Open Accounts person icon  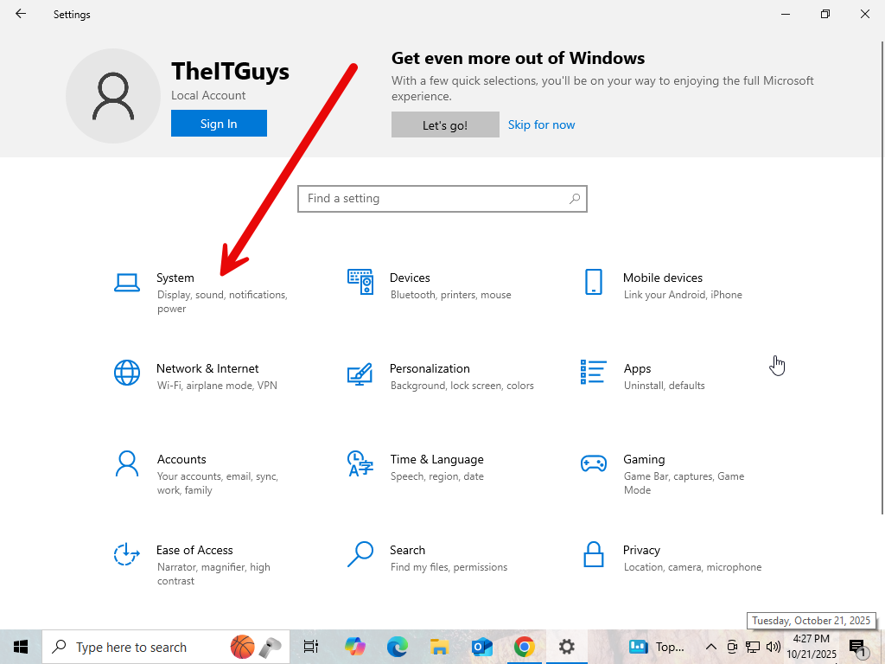pos(127,463)
